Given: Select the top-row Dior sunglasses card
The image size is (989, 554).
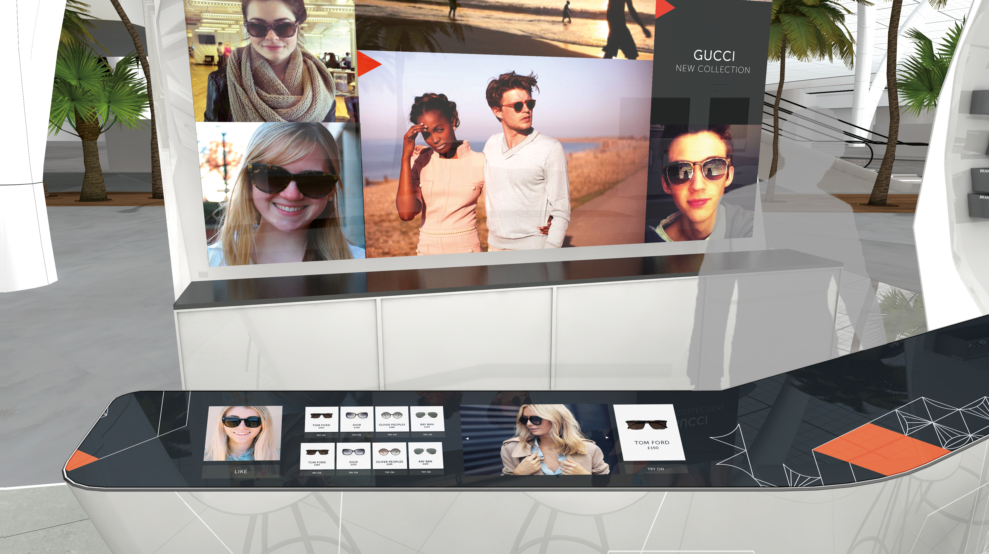Looking at the screenshot, I should [357, 419].
